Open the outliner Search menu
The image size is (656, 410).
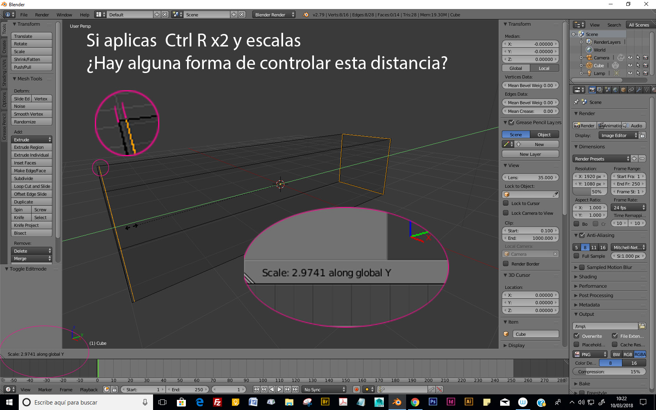pos(614,25)
